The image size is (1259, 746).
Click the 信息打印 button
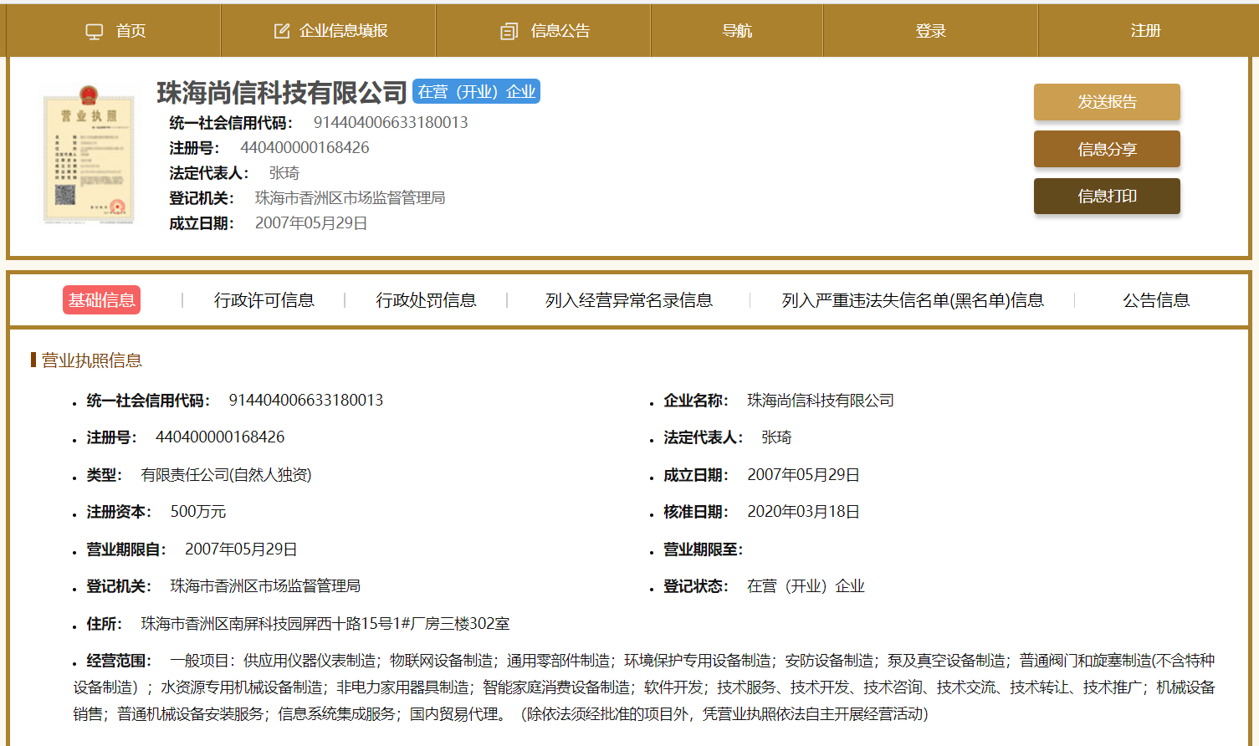tap(1107, 196)
